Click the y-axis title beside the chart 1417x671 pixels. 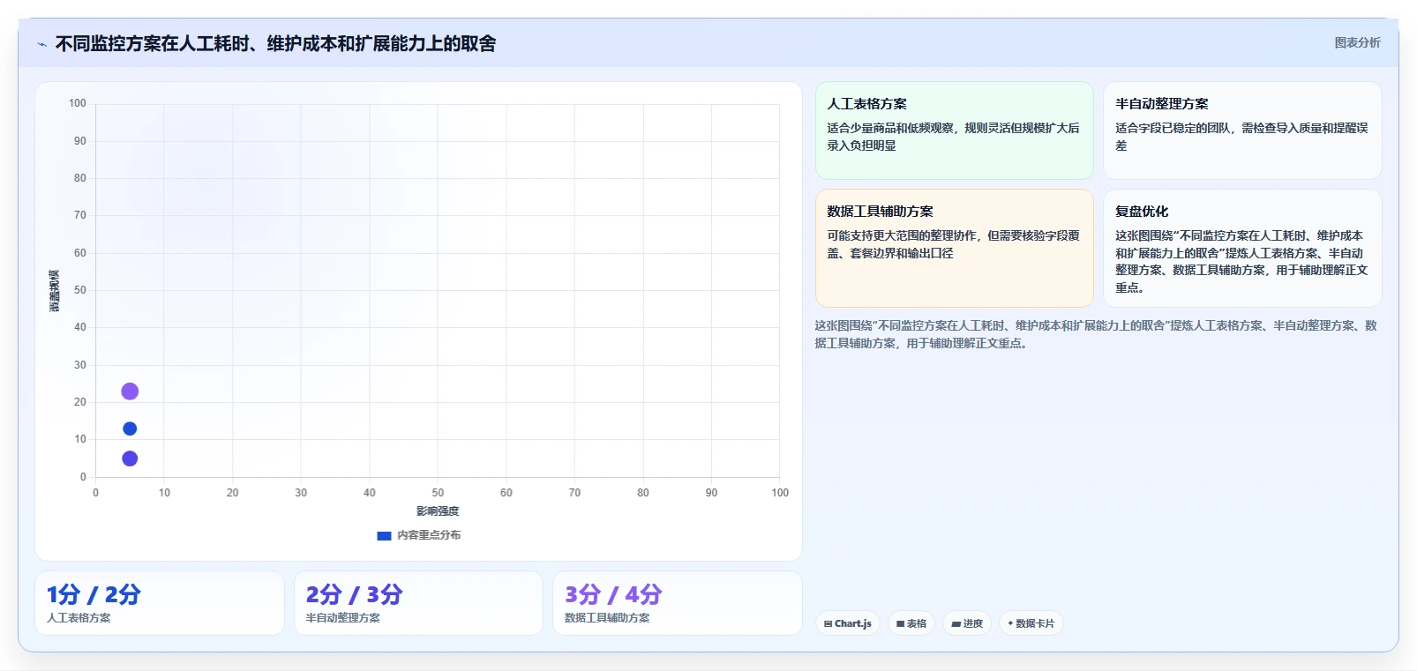pos(55,291)
